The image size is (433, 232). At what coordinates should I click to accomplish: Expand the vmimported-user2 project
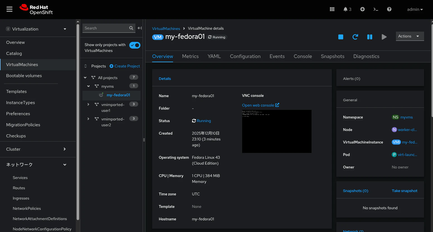pyautogui.click(x=88, y=119)
